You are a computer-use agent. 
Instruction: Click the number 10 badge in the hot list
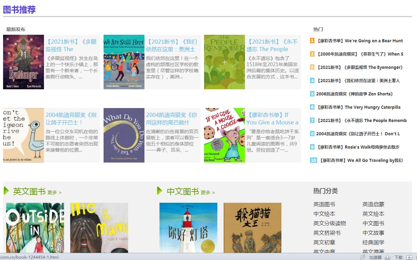tap(313, 160)
